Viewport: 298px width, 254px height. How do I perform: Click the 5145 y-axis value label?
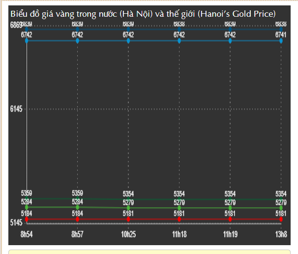[16, 223]
